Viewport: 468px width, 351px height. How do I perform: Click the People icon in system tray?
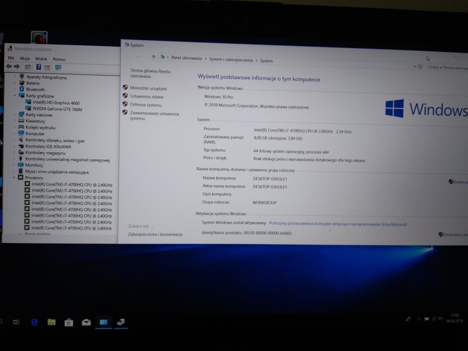click(408, 319)
